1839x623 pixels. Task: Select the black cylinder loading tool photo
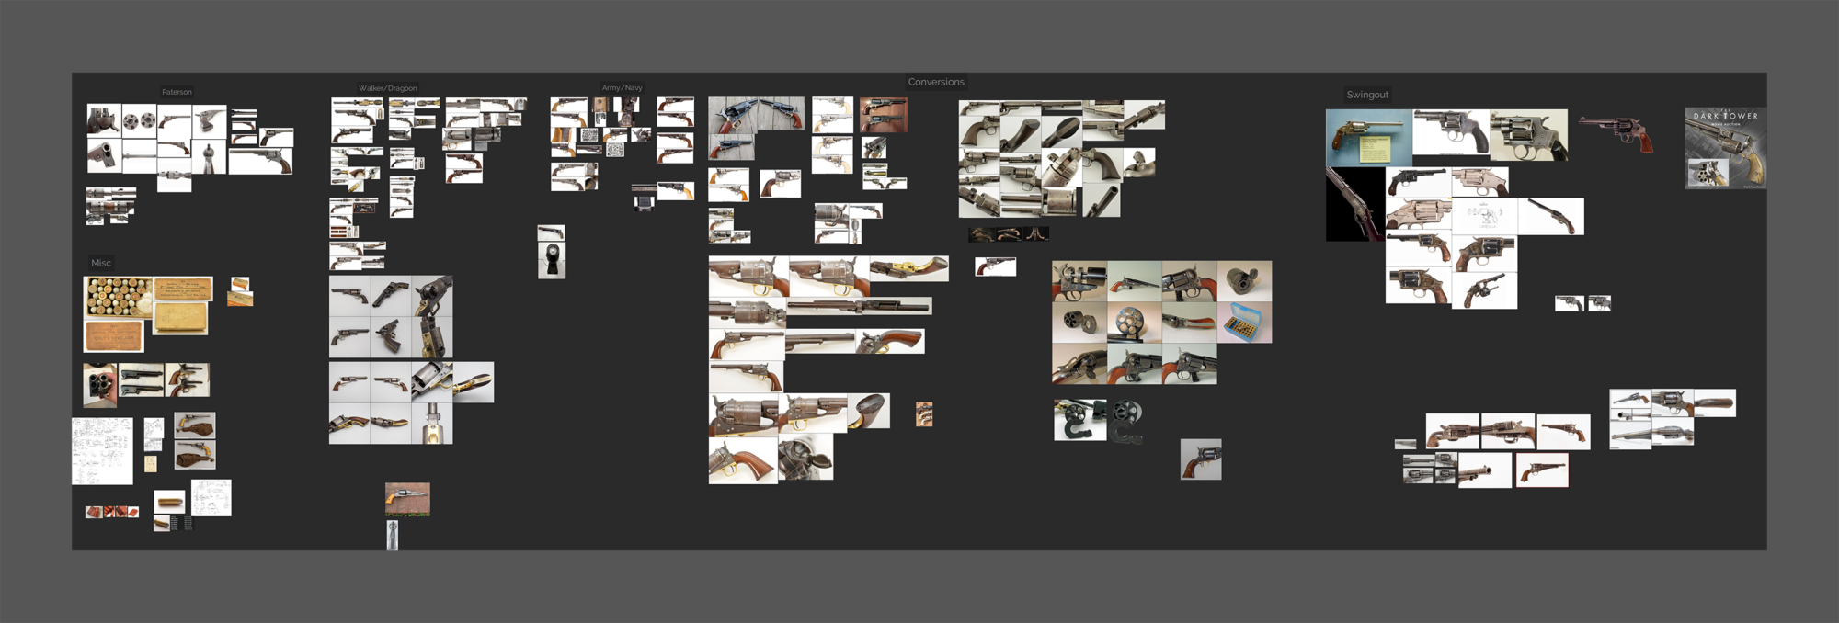(x=1080, y=419)
